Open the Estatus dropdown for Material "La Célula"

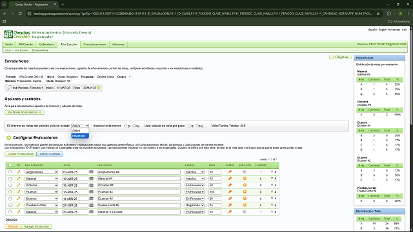[x=194, y=212]
